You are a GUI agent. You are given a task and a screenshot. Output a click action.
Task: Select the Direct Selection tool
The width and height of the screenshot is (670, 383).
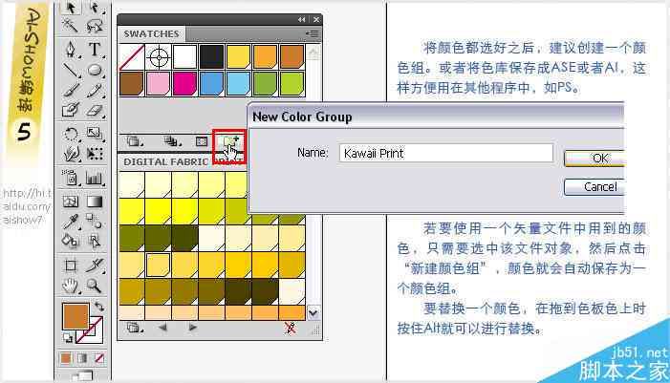(x=95, y=8)
